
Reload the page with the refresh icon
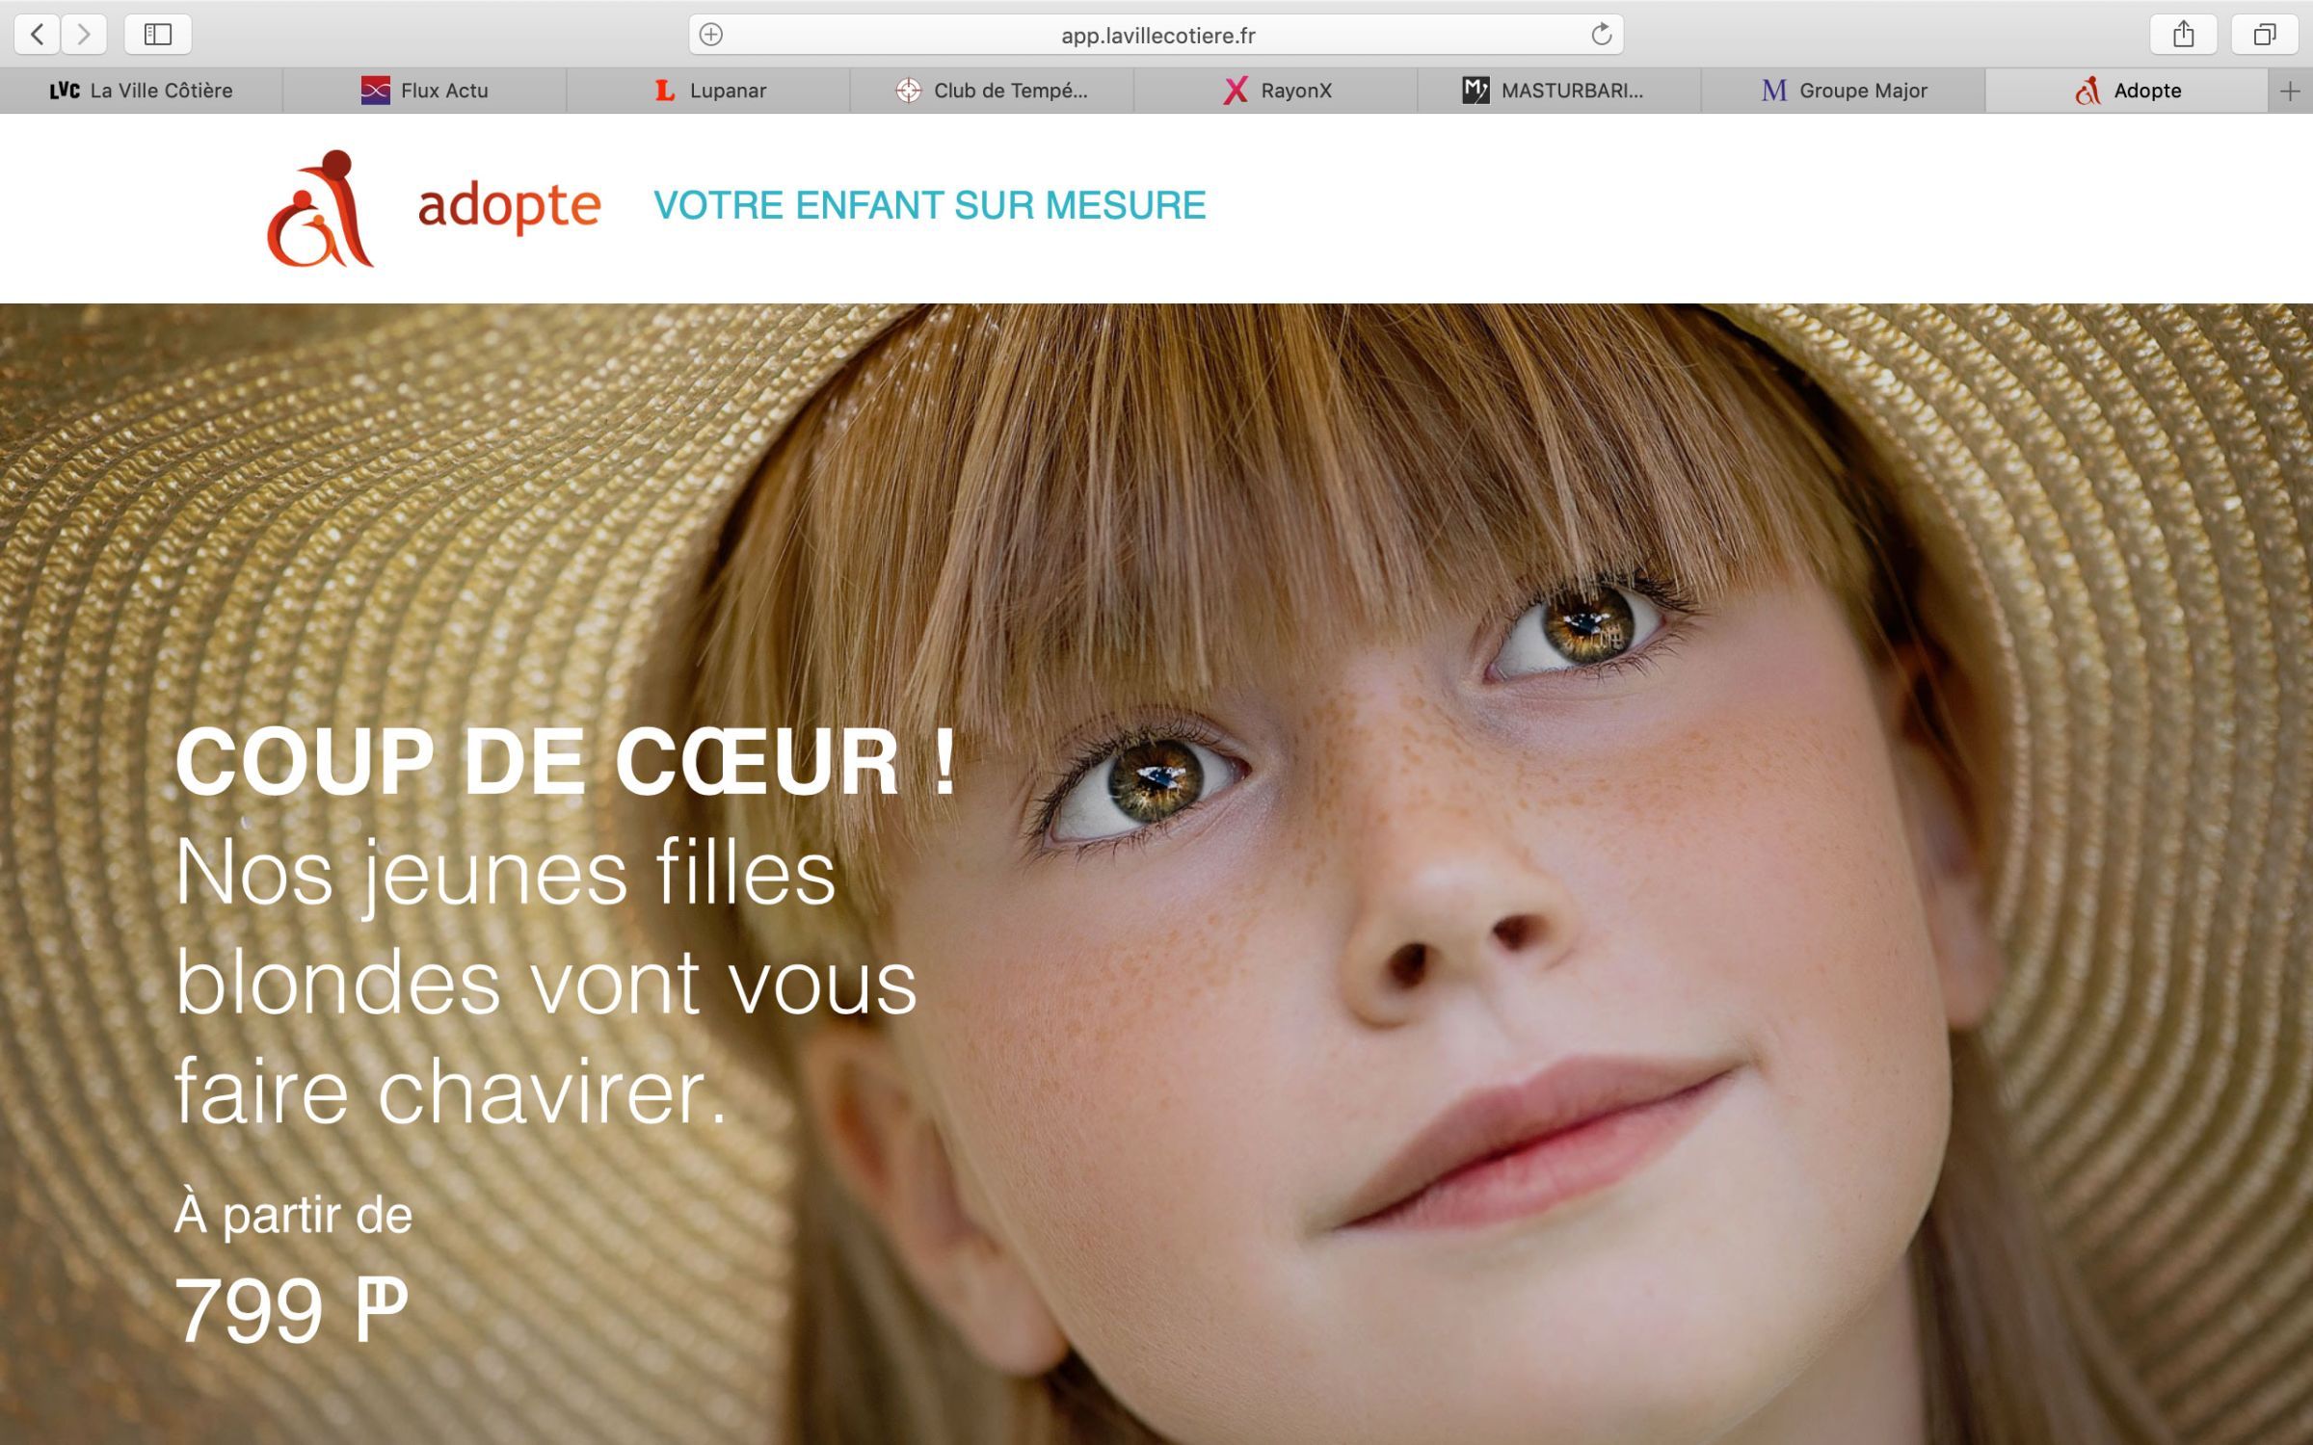coord(1601,35)
